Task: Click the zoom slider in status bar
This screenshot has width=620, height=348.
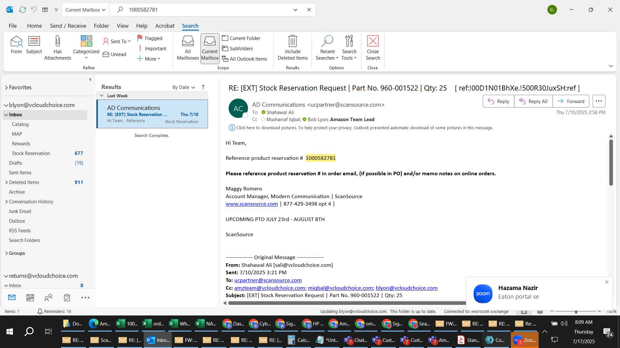Action: pyautogui.click(x=576, y=312)
